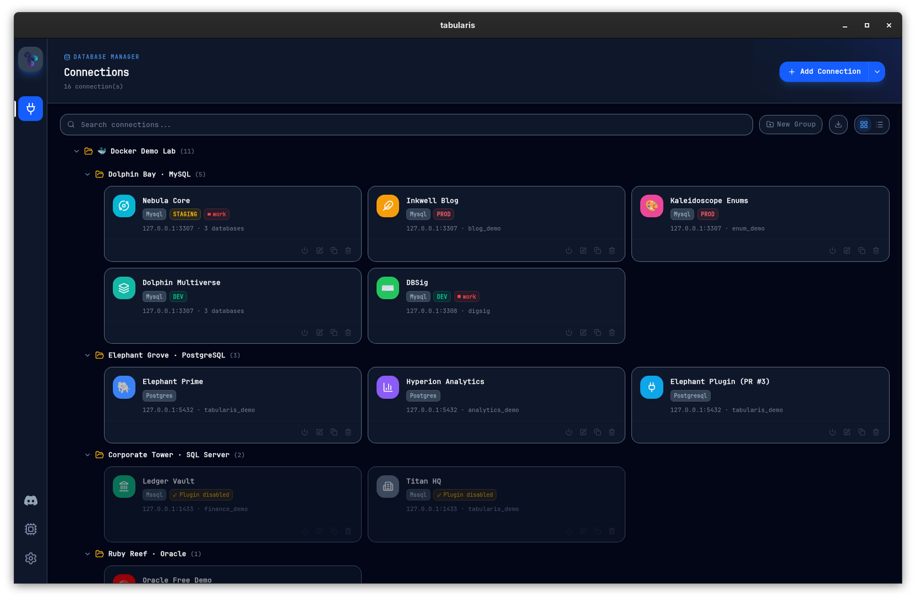Collapse Dolphin Bay MySQL folder
Viewport: 916px width, 599px height.
[x=88, y=174]
